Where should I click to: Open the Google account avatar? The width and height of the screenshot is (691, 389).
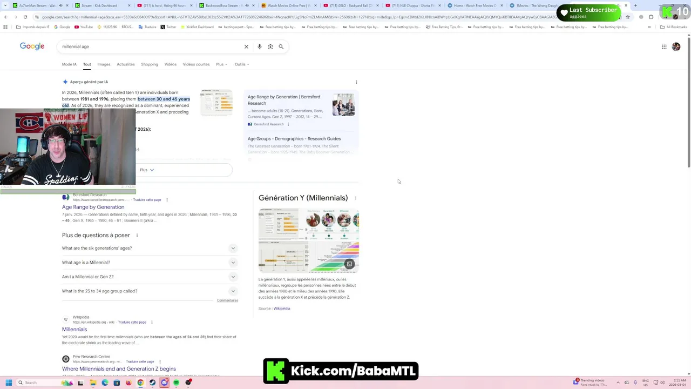tap(676, 47)
